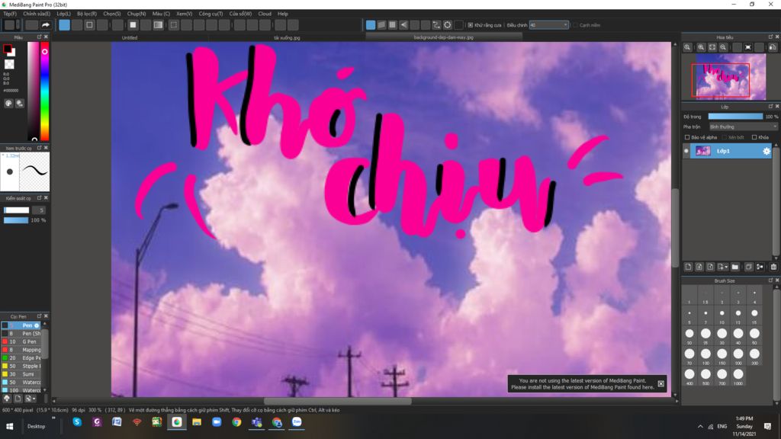781x439 pixels.
Task: Fit canvas to window in navigator
Action: coord(712,47)
